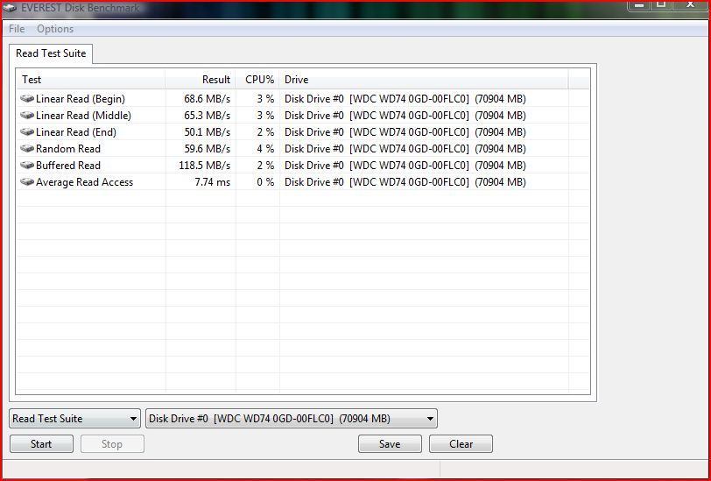Open the Read Test Suite dropdown
This screenshot has height=481, width=711.
click(74, 419)
